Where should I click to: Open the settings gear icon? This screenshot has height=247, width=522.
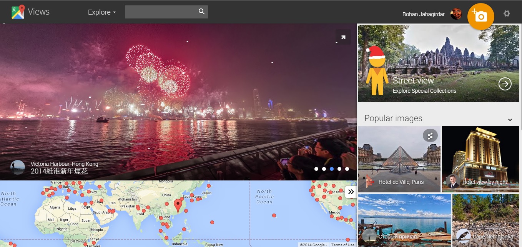point(507,13)
